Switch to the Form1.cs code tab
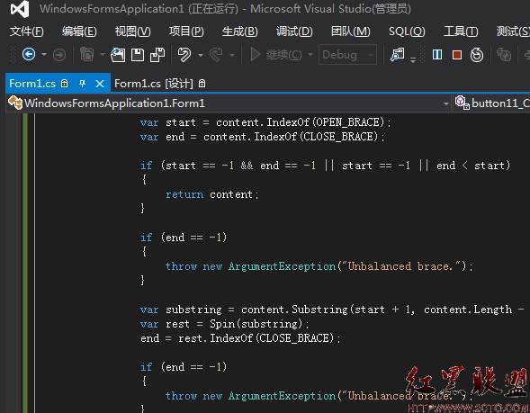Screen dimensions: 530x413 [32, 83]
